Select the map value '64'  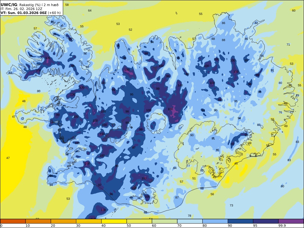point(90,10)
